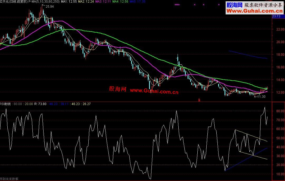Screen dimensions: 285x181
Task: Select the MA2: 12.24 readout
Action: [86, 2]
